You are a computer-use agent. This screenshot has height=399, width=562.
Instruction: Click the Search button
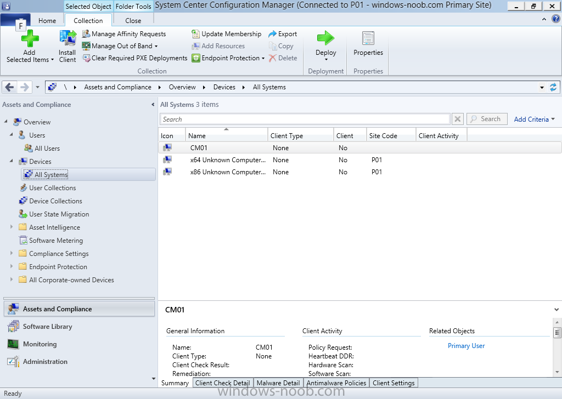point(487,119)
